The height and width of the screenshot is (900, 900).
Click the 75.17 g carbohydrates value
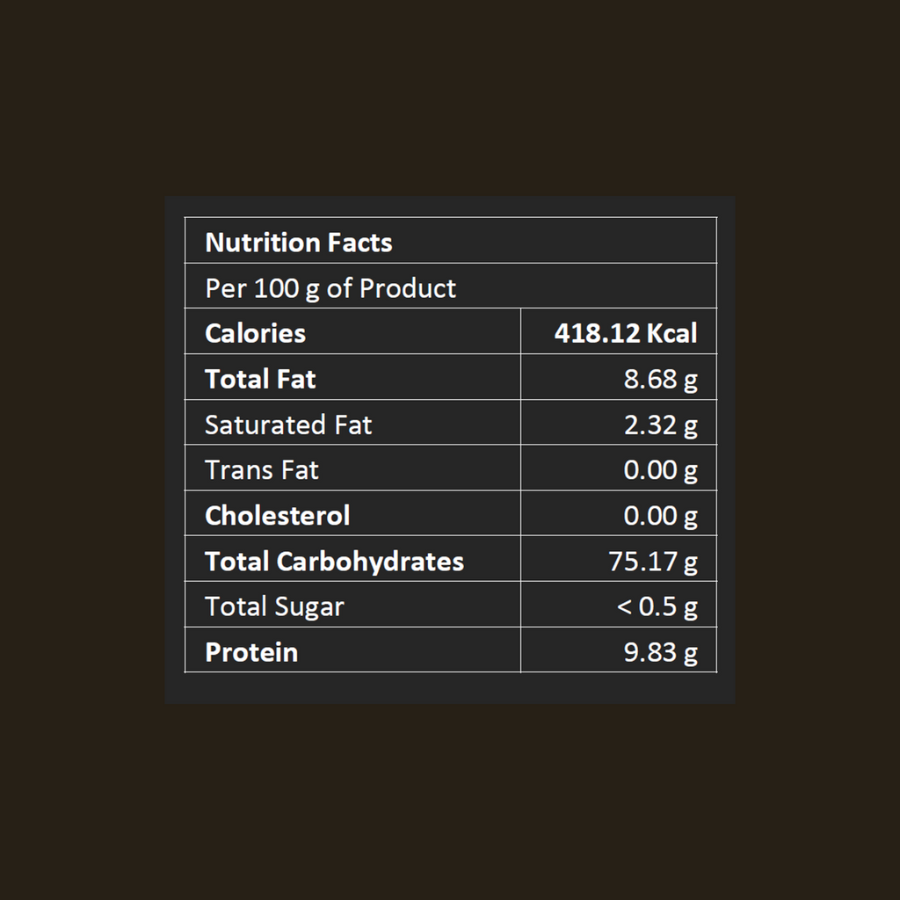653,561
